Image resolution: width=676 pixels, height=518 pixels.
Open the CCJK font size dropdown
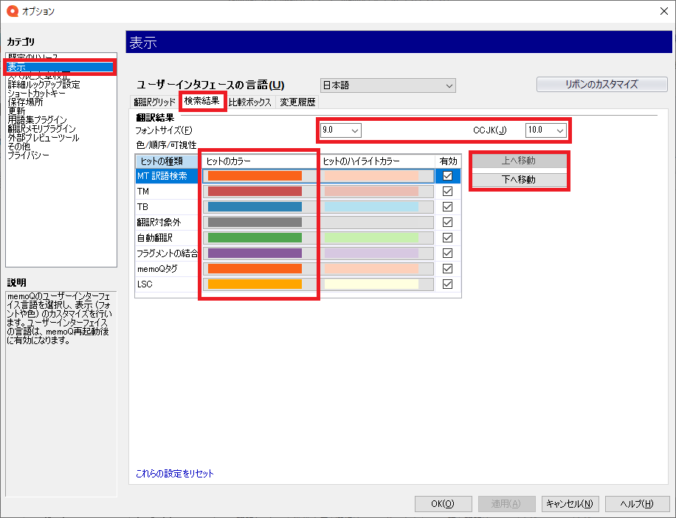545,130
